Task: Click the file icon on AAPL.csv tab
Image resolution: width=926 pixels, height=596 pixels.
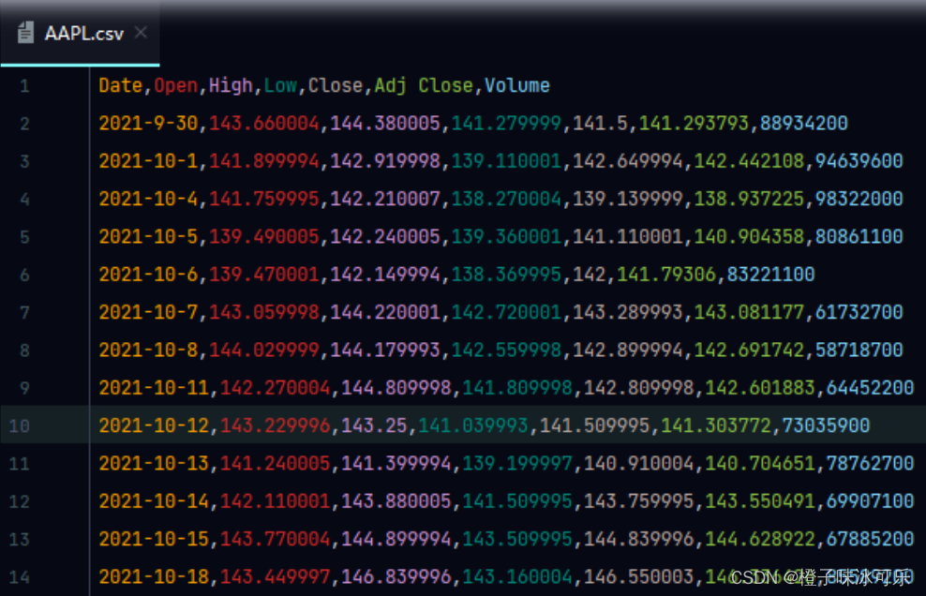Action: (x=25, y=33)
